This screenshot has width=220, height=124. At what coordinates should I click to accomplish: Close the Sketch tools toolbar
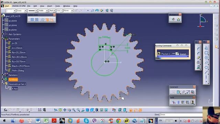tap(54, 14)
